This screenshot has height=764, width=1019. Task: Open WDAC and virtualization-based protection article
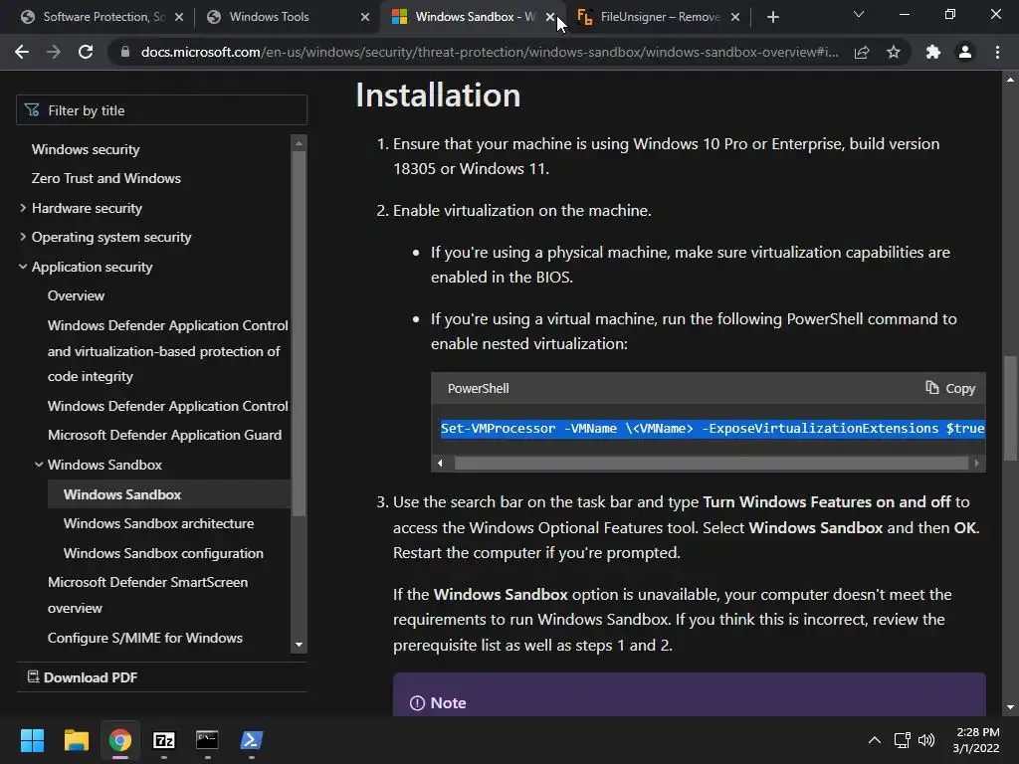[167, 351]
